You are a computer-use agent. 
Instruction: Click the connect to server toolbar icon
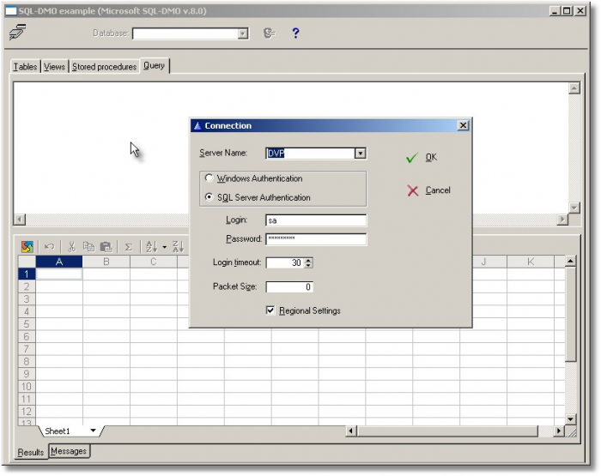pyautogui.click(x=18, y=33)
